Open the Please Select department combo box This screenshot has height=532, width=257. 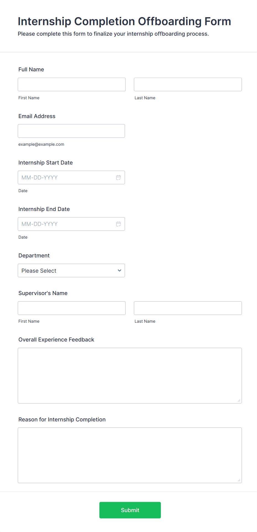pos(71,270)
